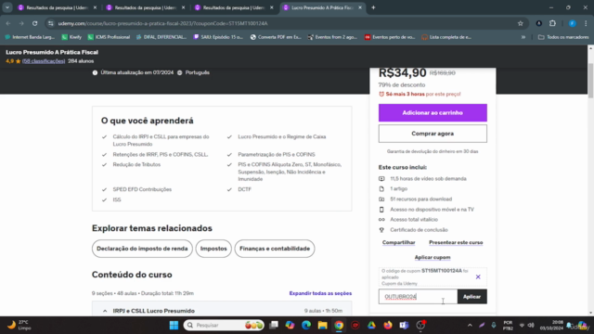Screen dimensions: 594x334
Task: Open the Chrome three-dot menu
Action: [586, 23]
